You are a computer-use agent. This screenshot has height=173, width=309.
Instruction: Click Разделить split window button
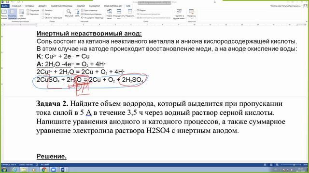coord(130,13)
